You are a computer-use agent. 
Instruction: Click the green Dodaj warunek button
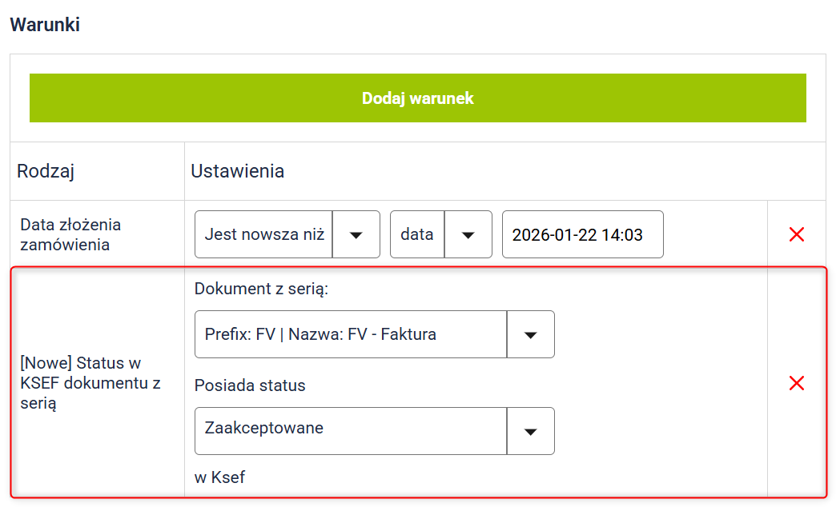point(417,98)
